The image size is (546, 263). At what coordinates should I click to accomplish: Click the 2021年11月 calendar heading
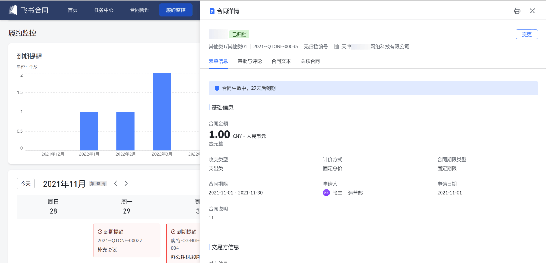point(64,184)
